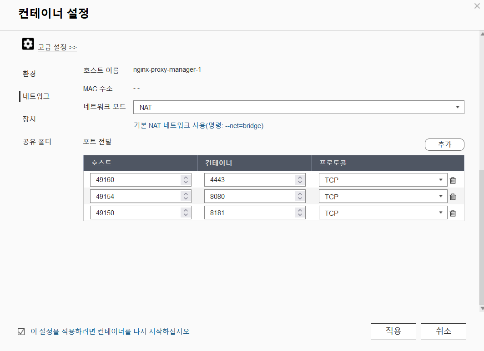Viewport: 484px width, 351px height.
Task: Click the 추가 button for port forwarding
Action: [x=444, y=144]
